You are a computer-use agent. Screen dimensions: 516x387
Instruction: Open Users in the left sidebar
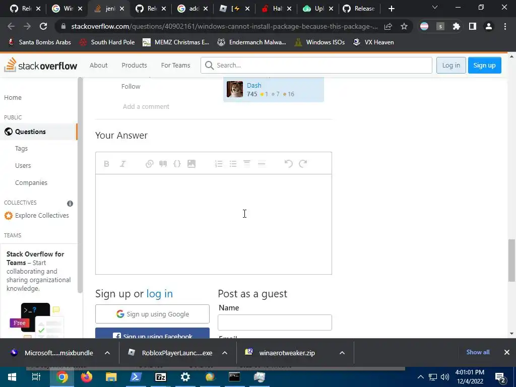click(23, 165)
